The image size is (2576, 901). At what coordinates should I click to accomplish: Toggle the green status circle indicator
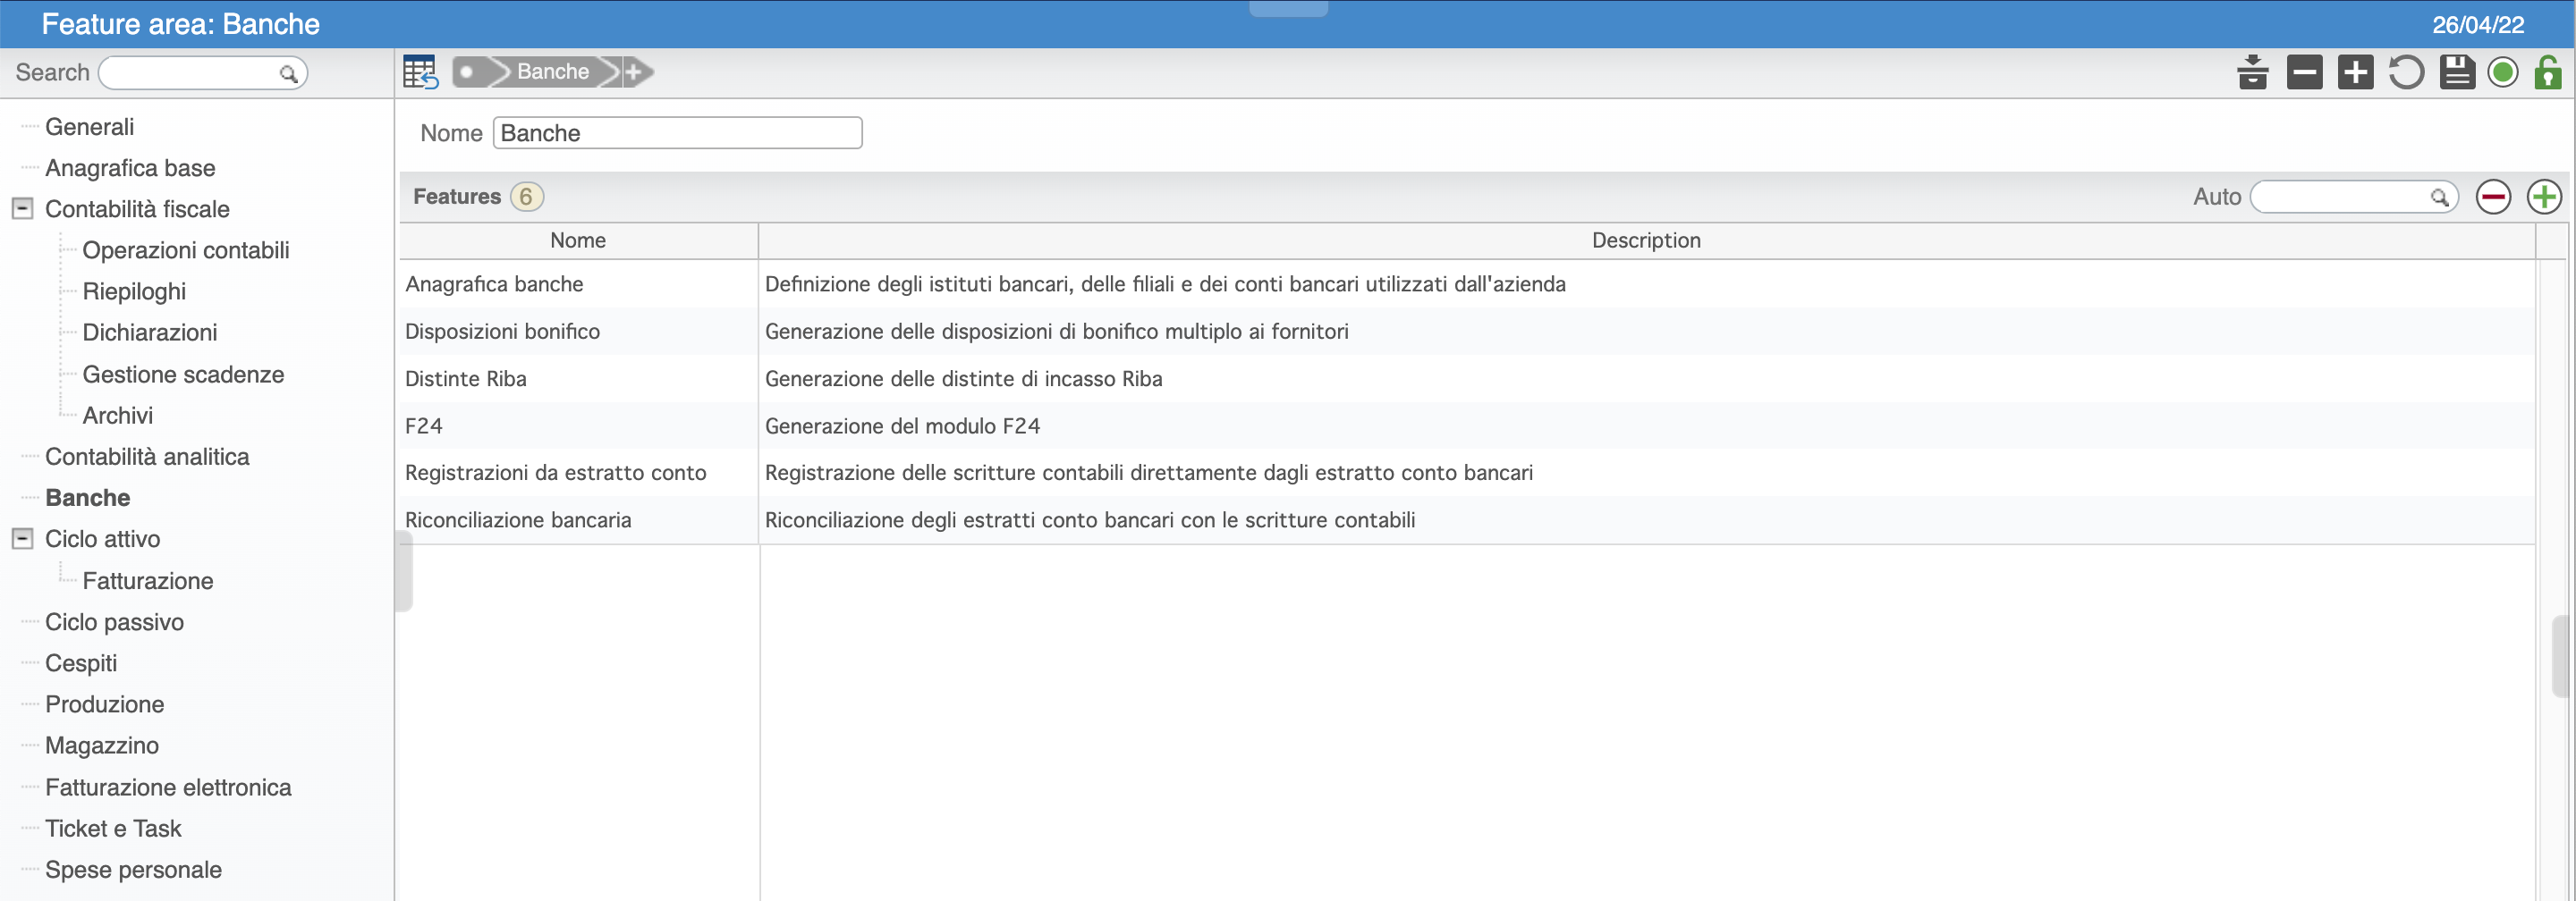pos(2503,72)
